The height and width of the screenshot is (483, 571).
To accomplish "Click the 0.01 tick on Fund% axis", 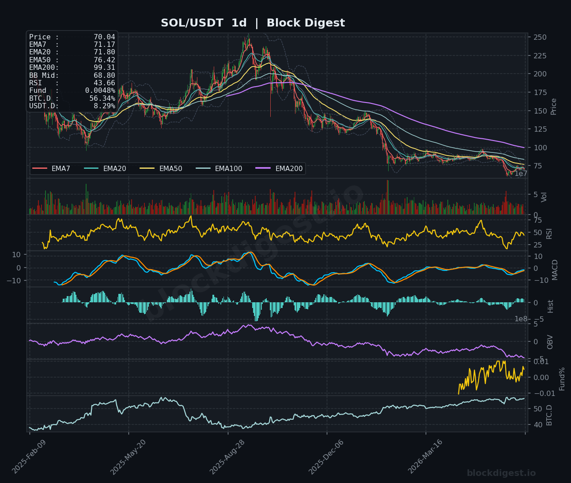I will click(541, 361).
